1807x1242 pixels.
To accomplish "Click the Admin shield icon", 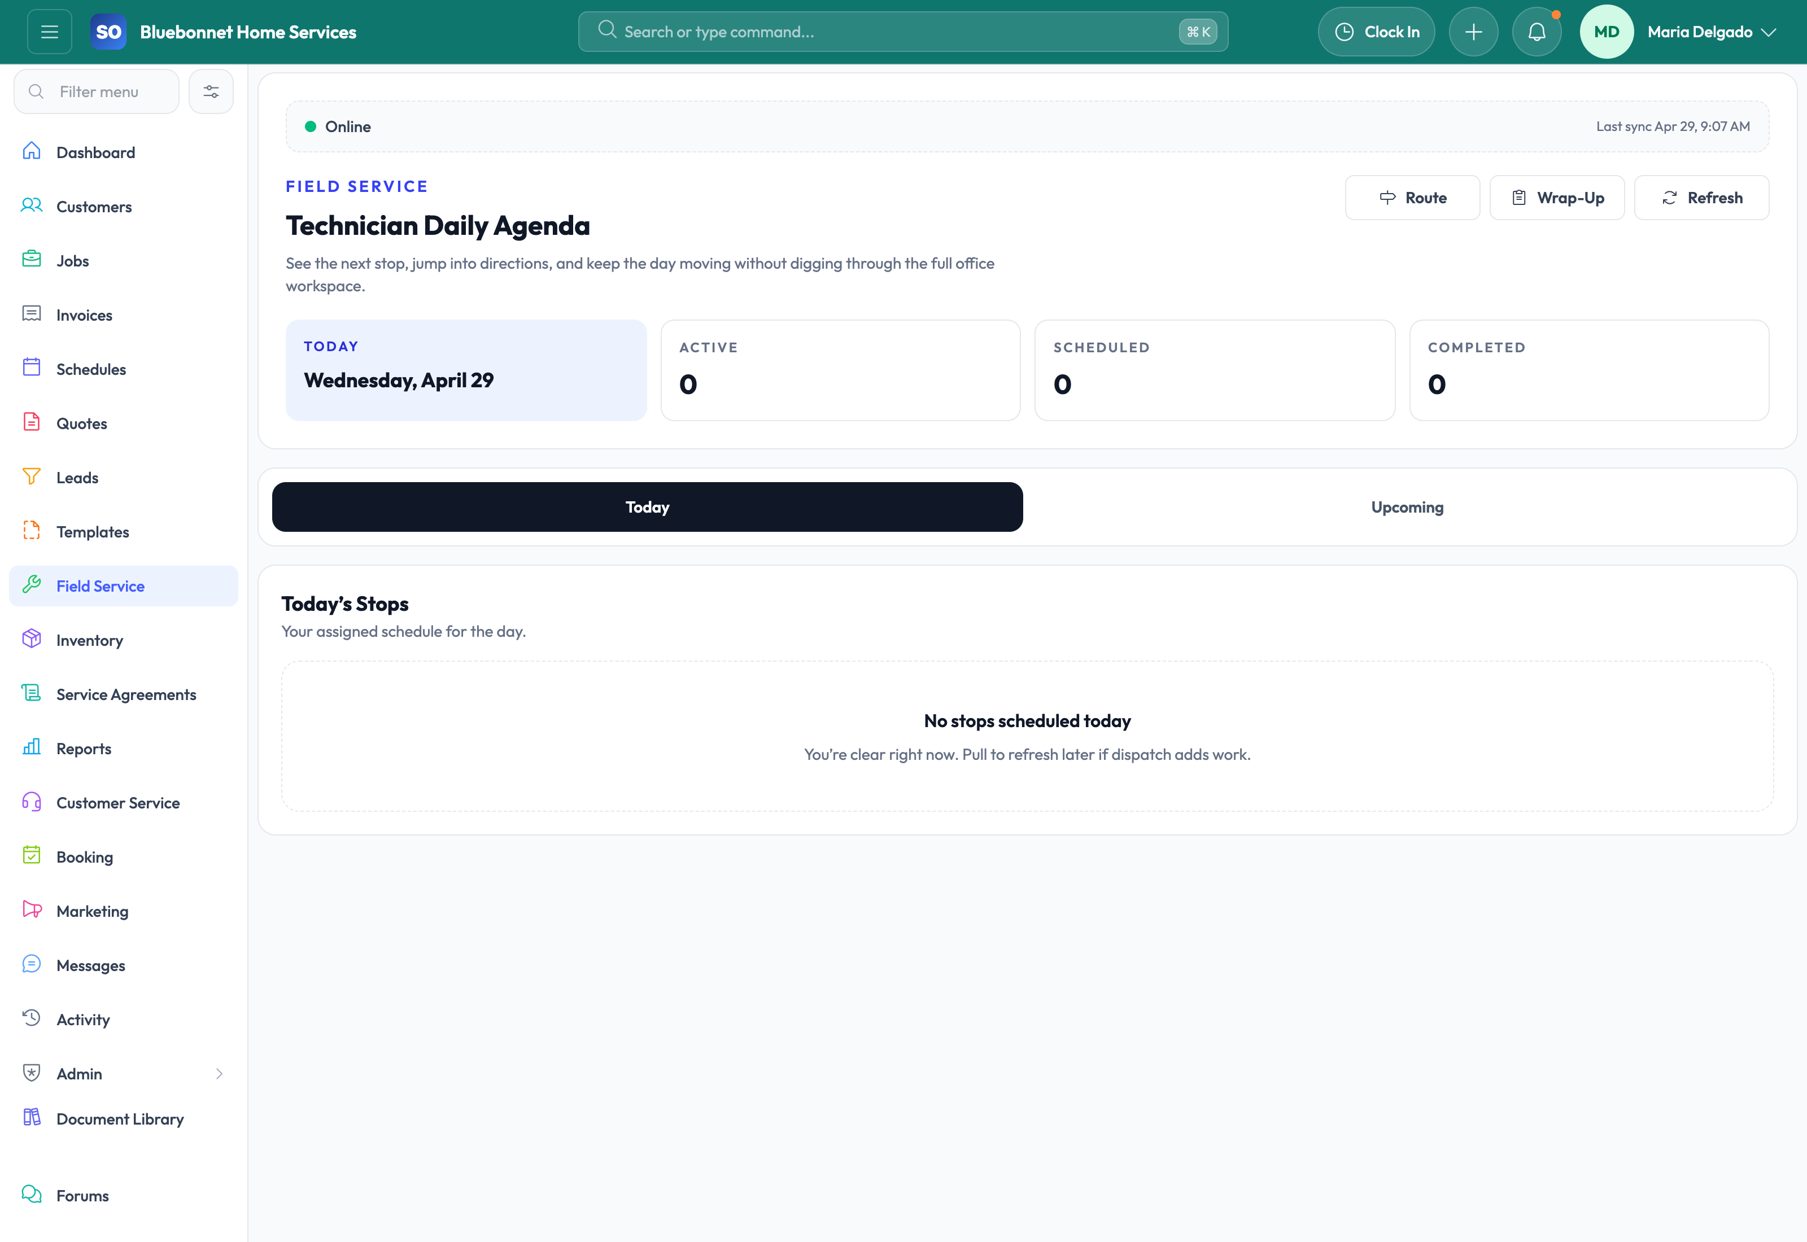I will click(x=32, y=1072).
